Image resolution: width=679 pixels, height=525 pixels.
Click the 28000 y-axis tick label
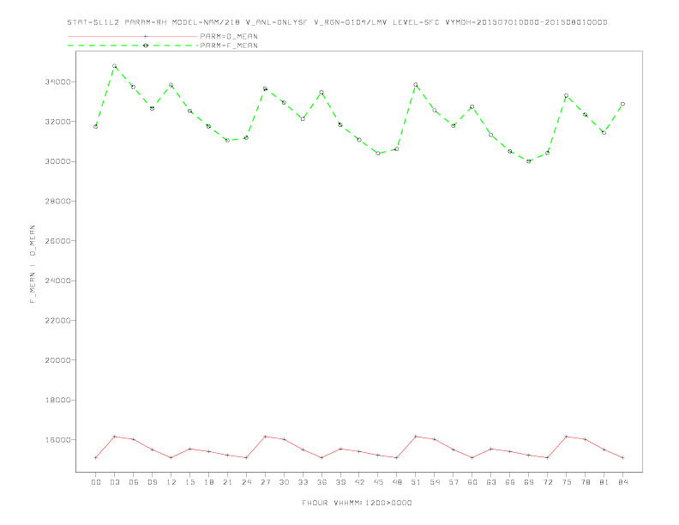click(x=57, y=202)
